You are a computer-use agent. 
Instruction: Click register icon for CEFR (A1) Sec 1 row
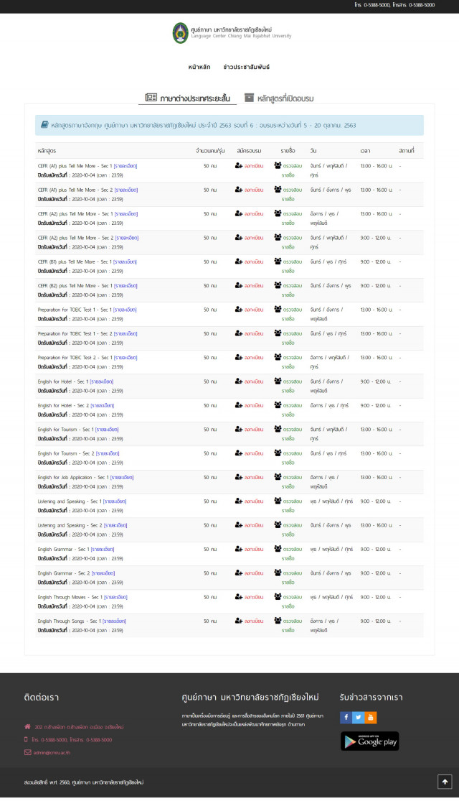(239, 165)
